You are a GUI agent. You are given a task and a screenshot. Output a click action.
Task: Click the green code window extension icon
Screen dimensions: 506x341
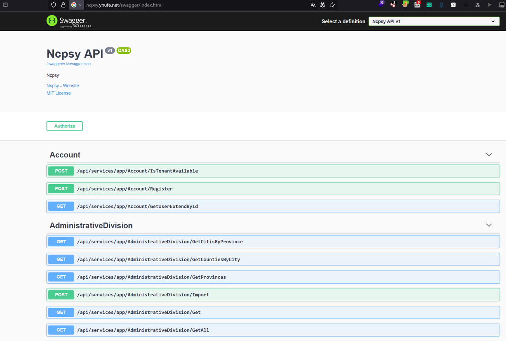coord(429,5)
